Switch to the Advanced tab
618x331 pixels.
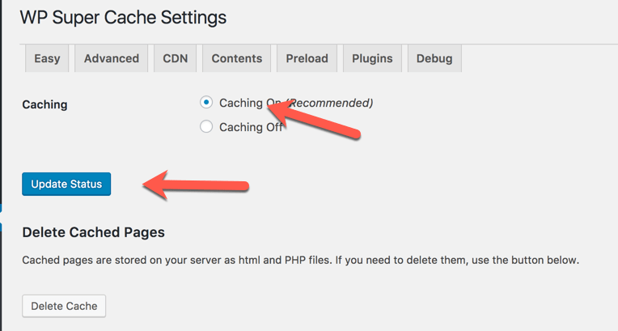pyautogui.click(x=111, y=58)
